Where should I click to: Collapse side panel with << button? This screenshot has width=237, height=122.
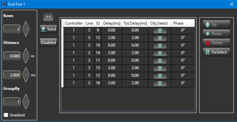[x=48, y=16]
